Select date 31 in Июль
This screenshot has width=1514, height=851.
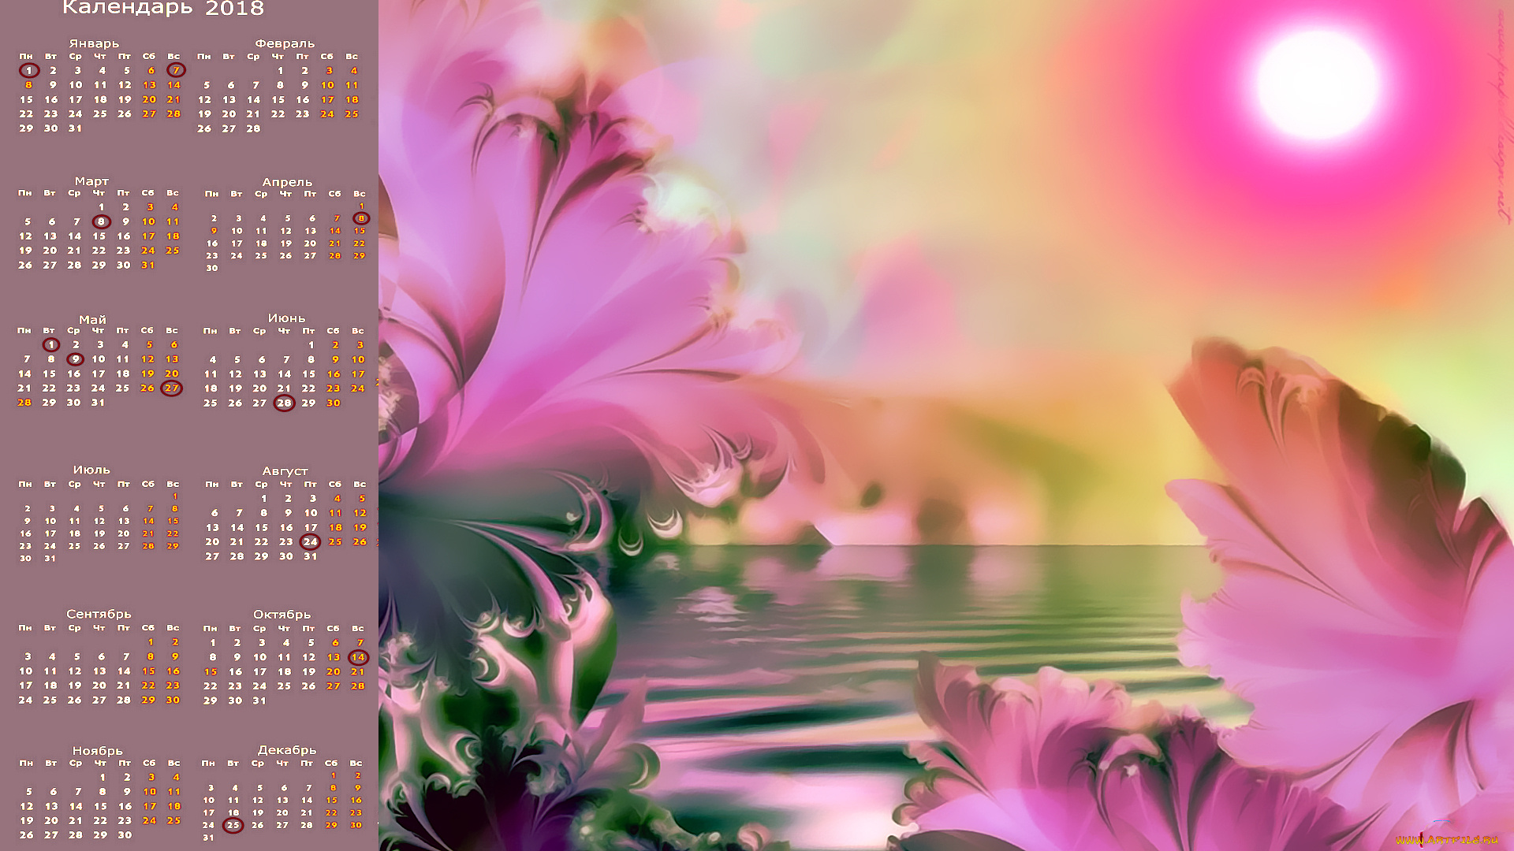pos(50,558)
